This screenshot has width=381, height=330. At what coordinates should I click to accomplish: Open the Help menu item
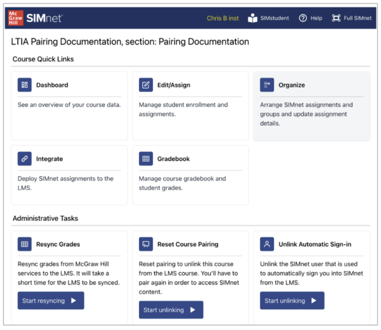tap(311, 18)
